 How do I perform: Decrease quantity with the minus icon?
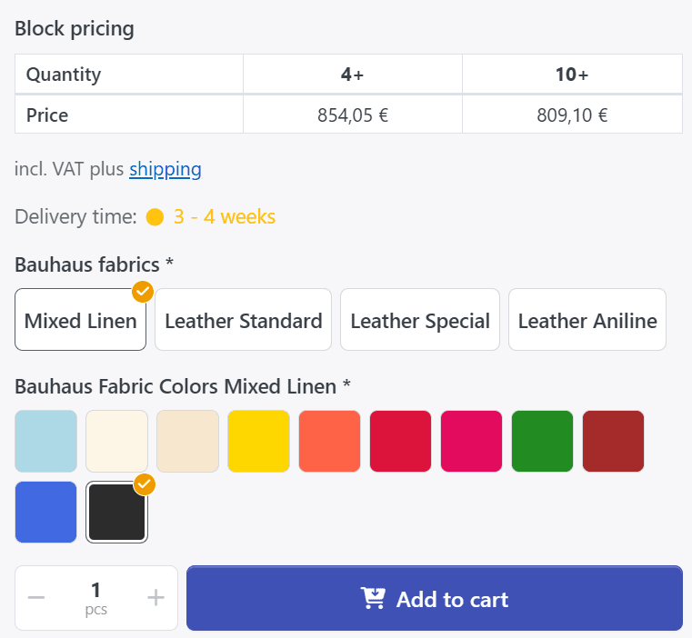[x=36, y=598]
